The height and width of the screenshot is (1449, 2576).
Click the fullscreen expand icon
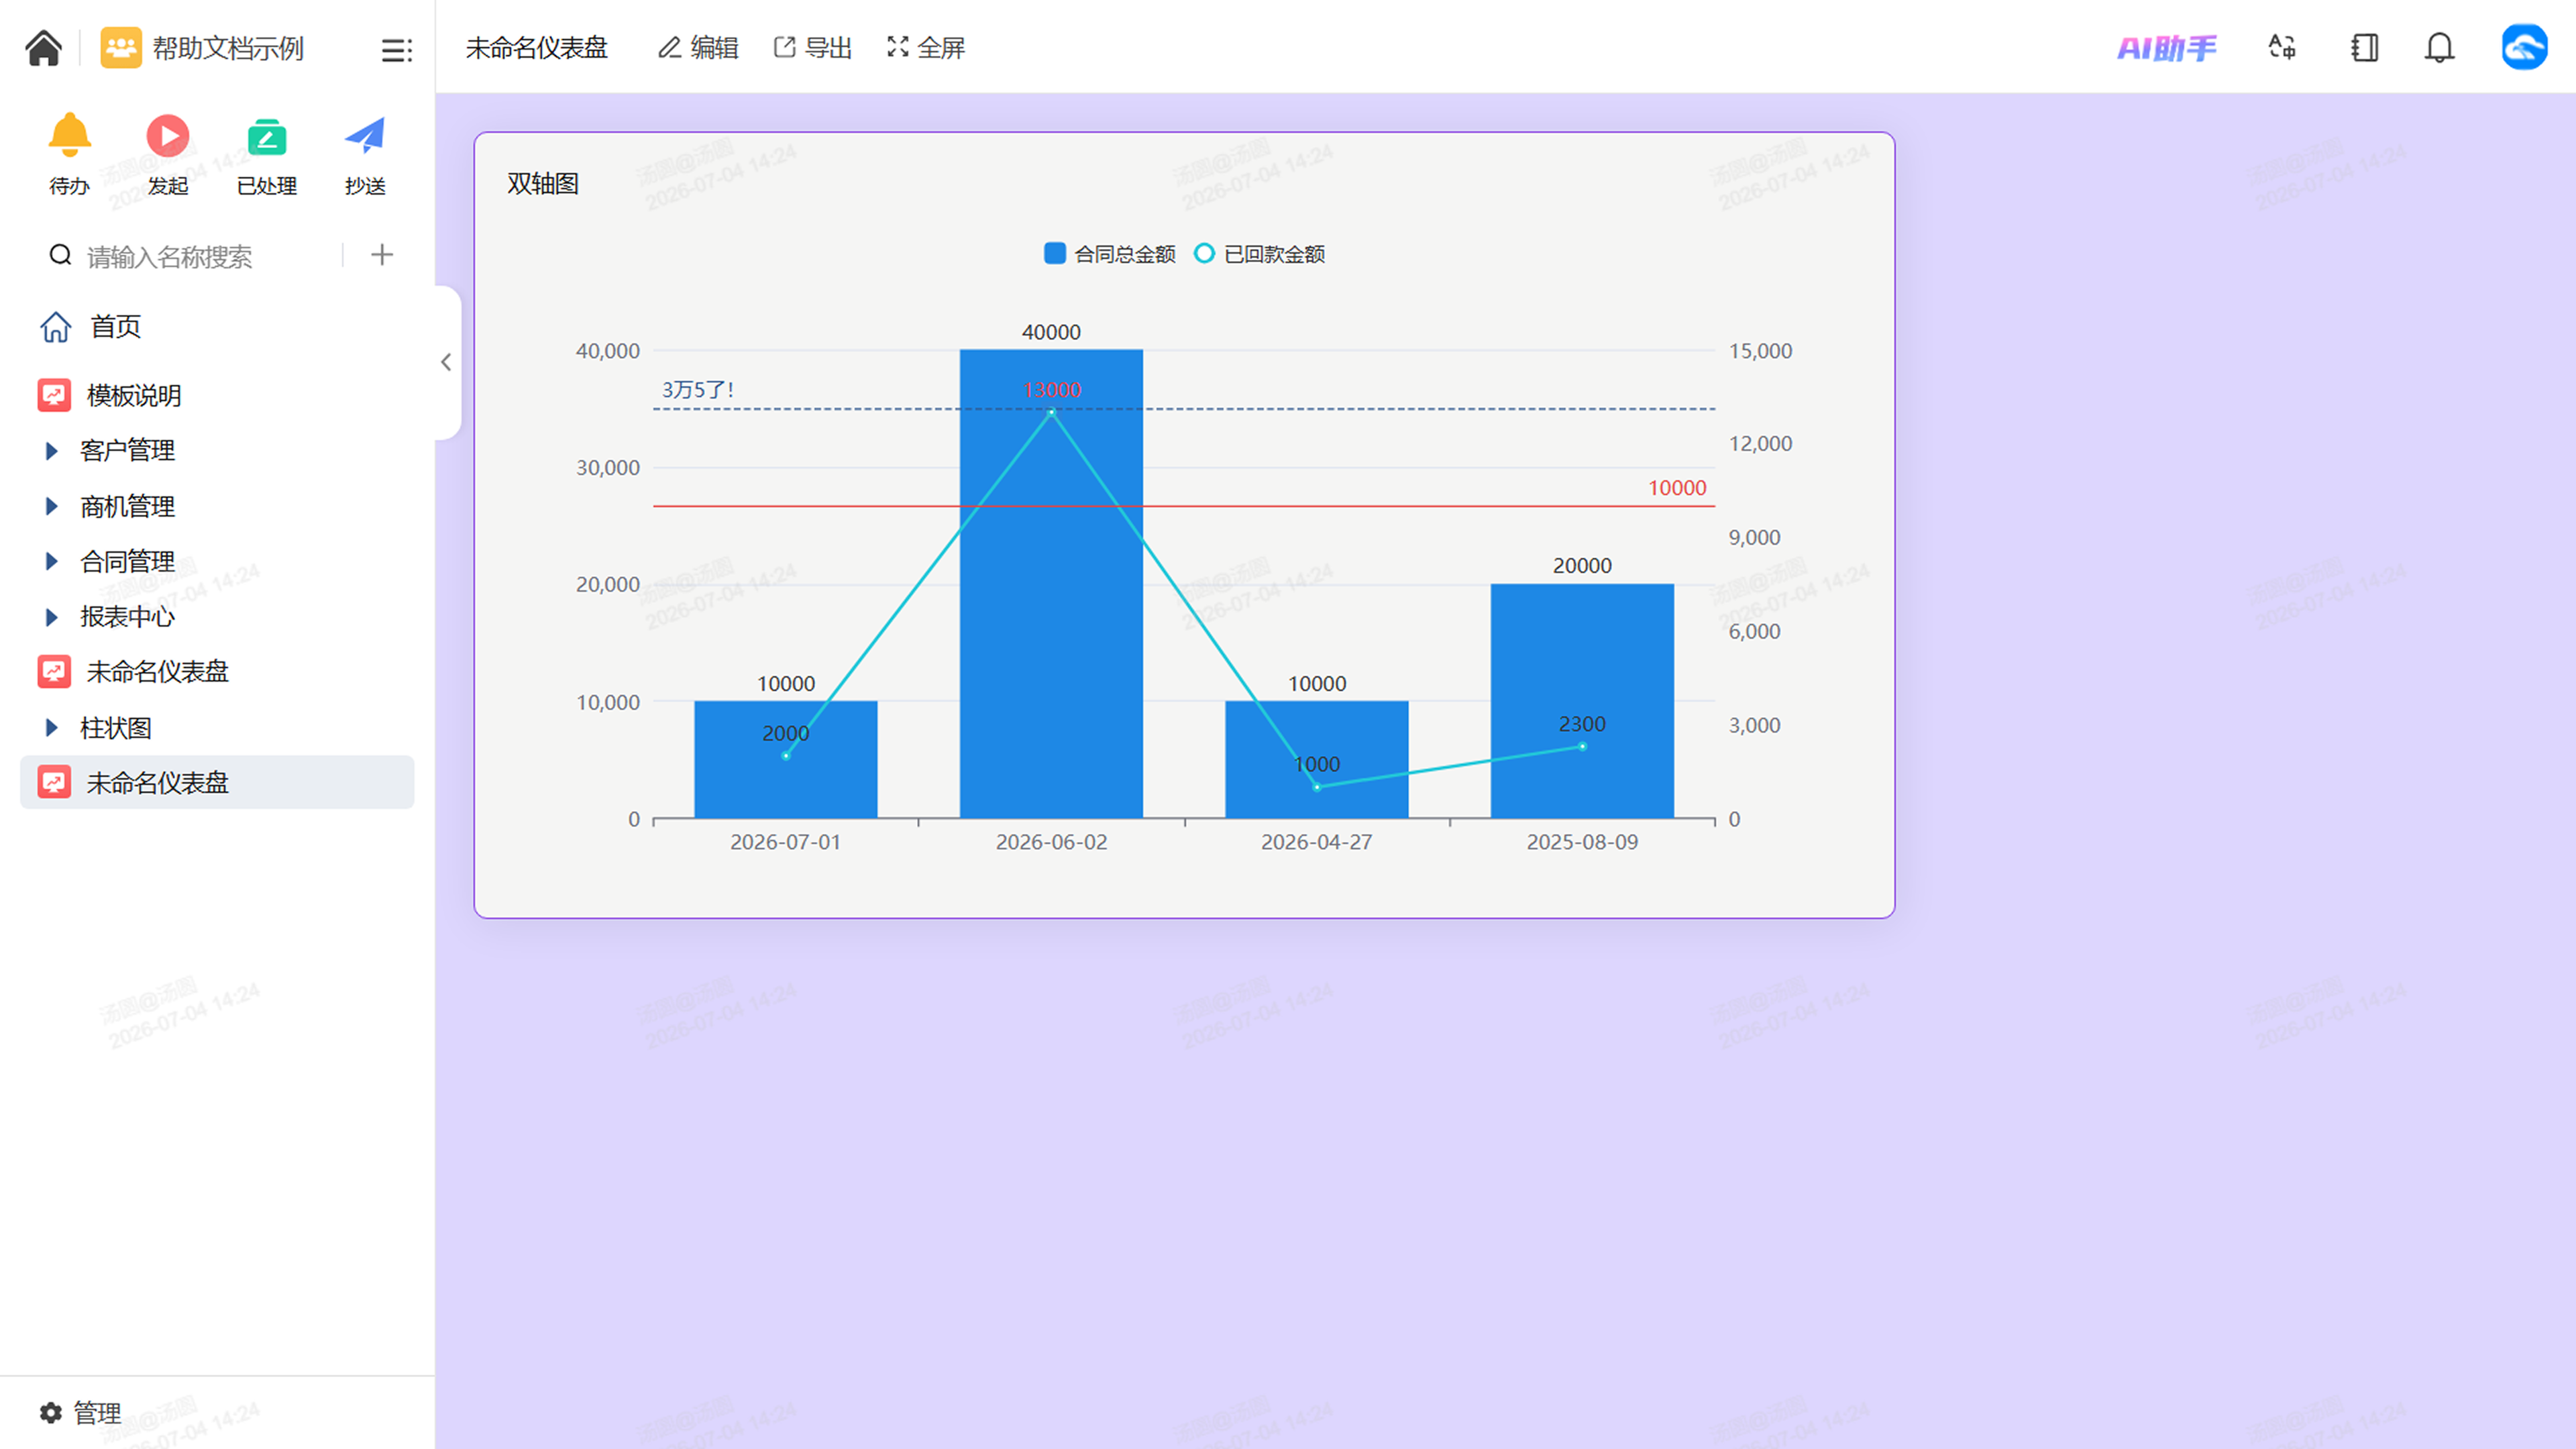(x=898, y=47)
